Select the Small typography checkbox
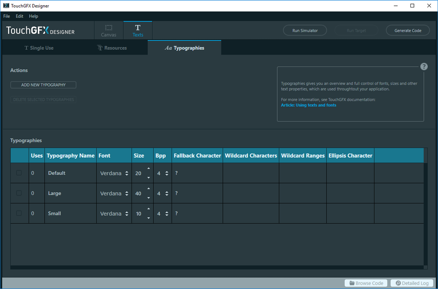This screenshot has height=289, width=438. point(19,213)
